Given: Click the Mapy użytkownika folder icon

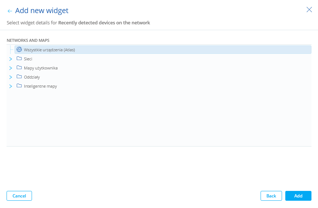Looking at the screenshot, I should point(19,68).
